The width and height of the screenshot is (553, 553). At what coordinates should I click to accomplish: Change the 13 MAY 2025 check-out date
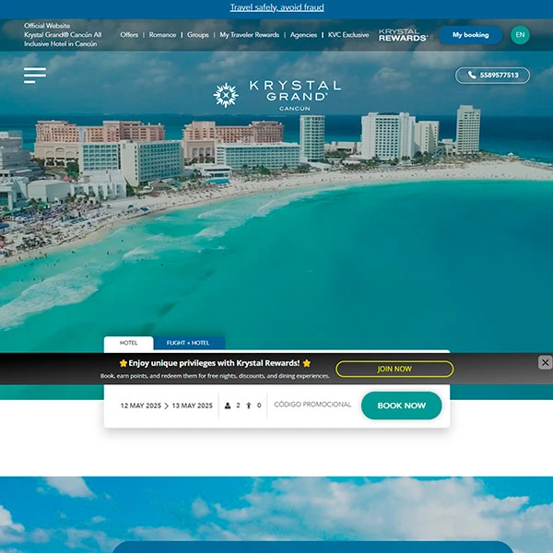193,406
